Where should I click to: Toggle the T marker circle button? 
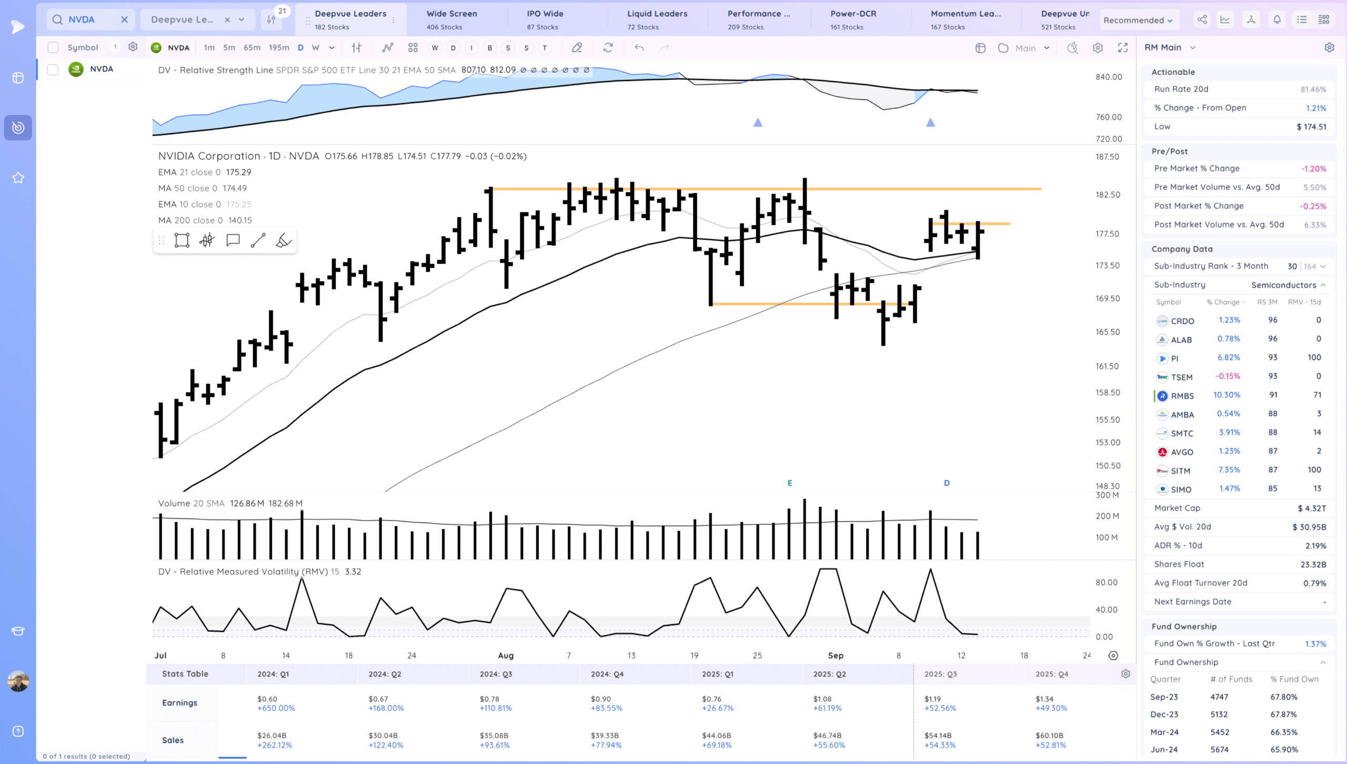point(545,48)
